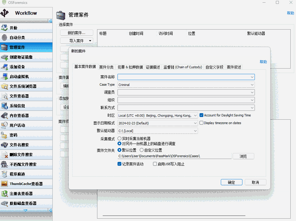
Task: Click the case folder path field
Action: (x=174, y=156)
